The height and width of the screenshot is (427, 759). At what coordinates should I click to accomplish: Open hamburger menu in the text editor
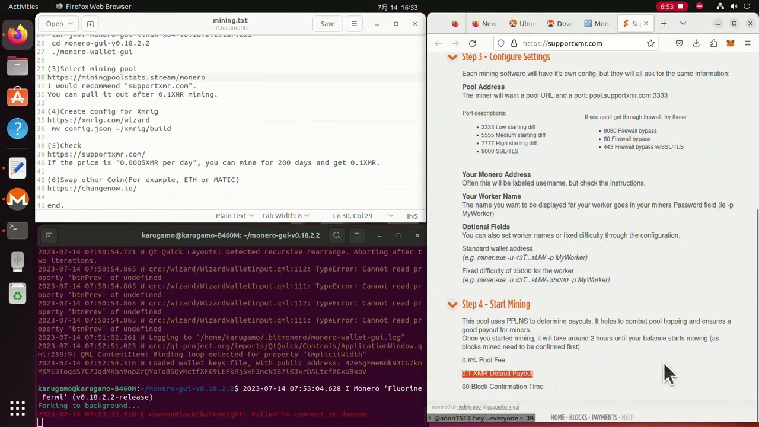354,24
